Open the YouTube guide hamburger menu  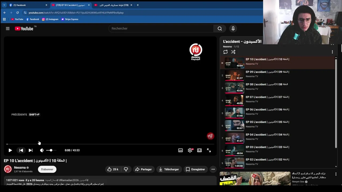pos(8,29)
